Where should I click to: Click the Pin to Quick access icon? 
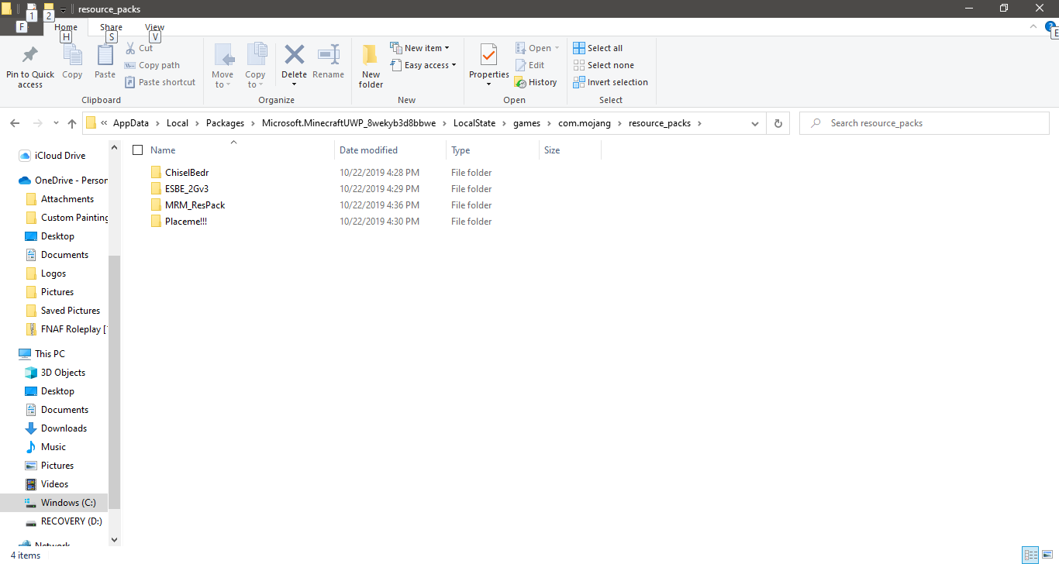click(x=30, y=57)
